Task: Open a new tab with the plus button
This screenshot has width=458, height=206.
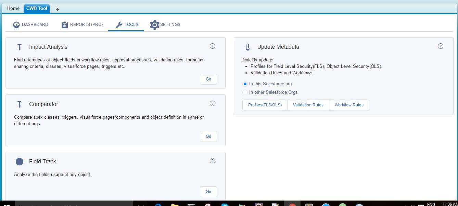Action: (x=57, y=9)
